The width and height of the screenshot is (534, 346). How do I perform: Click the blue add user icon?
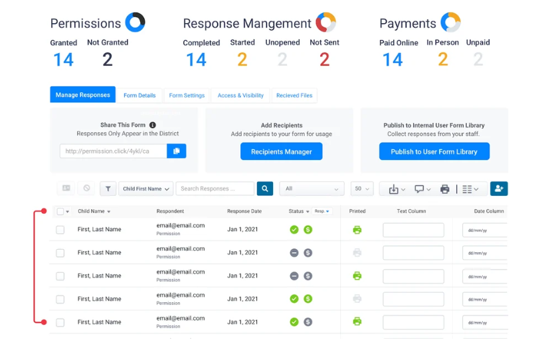[x=499, y=189]
